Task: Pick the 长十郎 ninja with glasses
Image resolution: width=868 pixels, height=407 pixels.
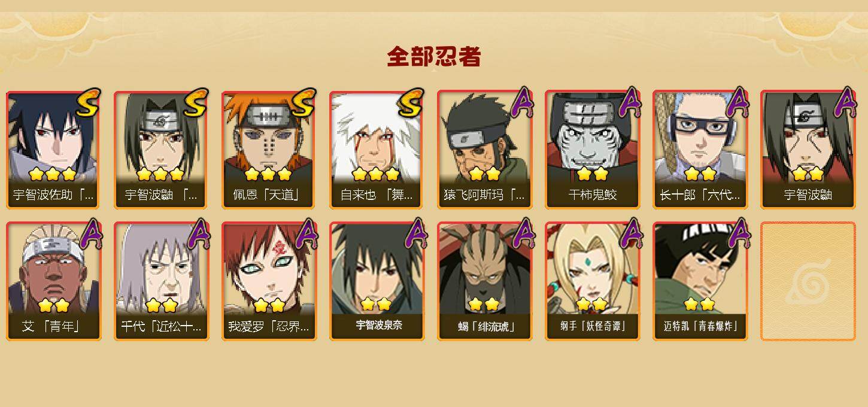Action: click(x=700, y=150)
